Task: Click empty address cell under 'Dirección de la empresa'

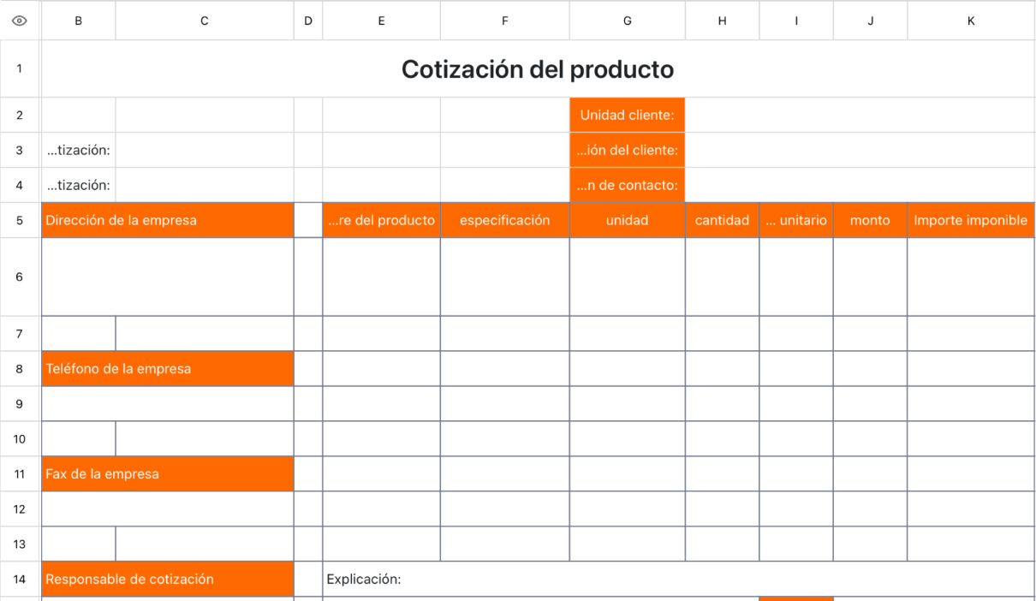Action: point(168,277)
